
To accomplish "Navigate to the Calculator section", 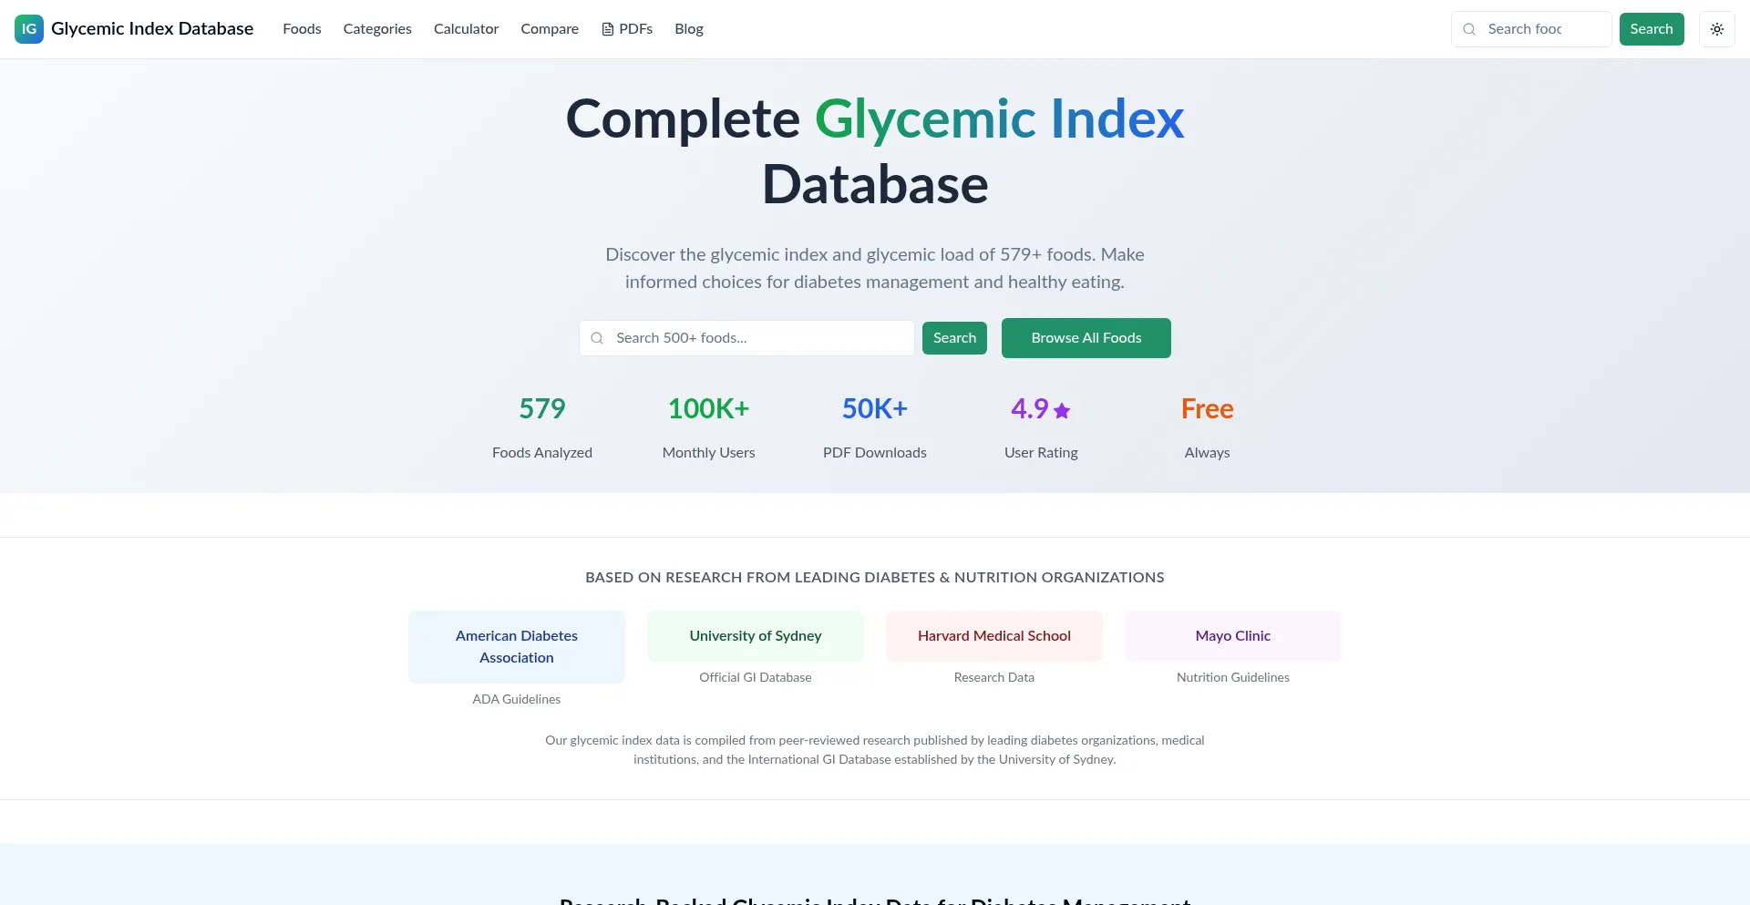I will (466, 28).
